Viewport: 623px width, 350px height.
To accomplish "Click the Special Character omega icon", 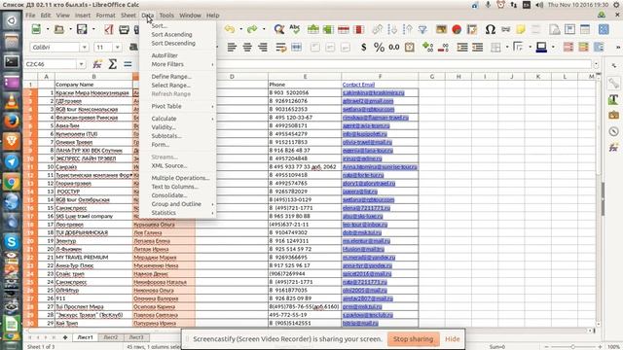I will pos(491,29).
